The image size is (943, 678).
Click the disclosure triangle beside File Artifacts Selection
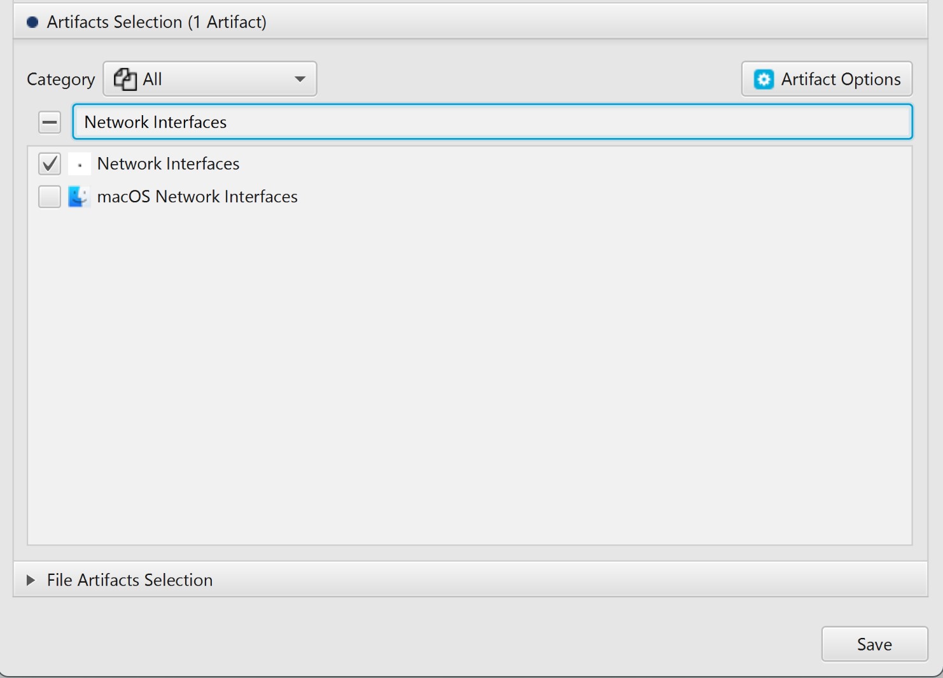point(31,579)
